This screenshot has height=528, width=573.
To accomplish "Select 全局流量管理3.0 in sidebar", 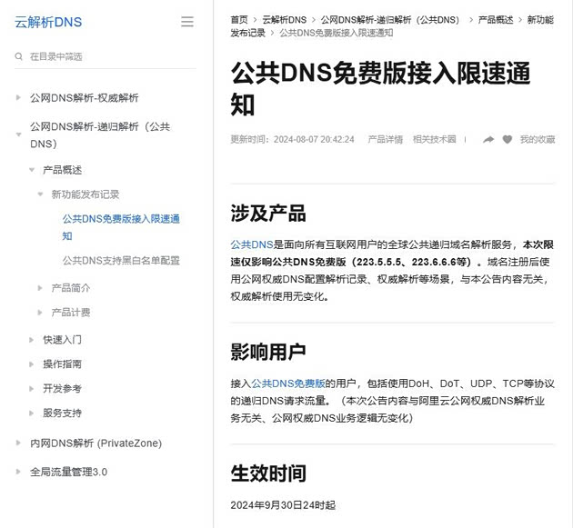I will pos(68,473).
